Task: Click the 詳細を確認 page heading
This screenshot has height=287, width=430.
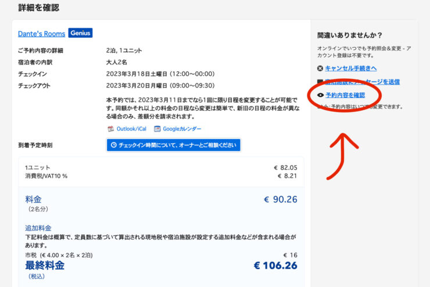Action: click(x=38, y=8)
